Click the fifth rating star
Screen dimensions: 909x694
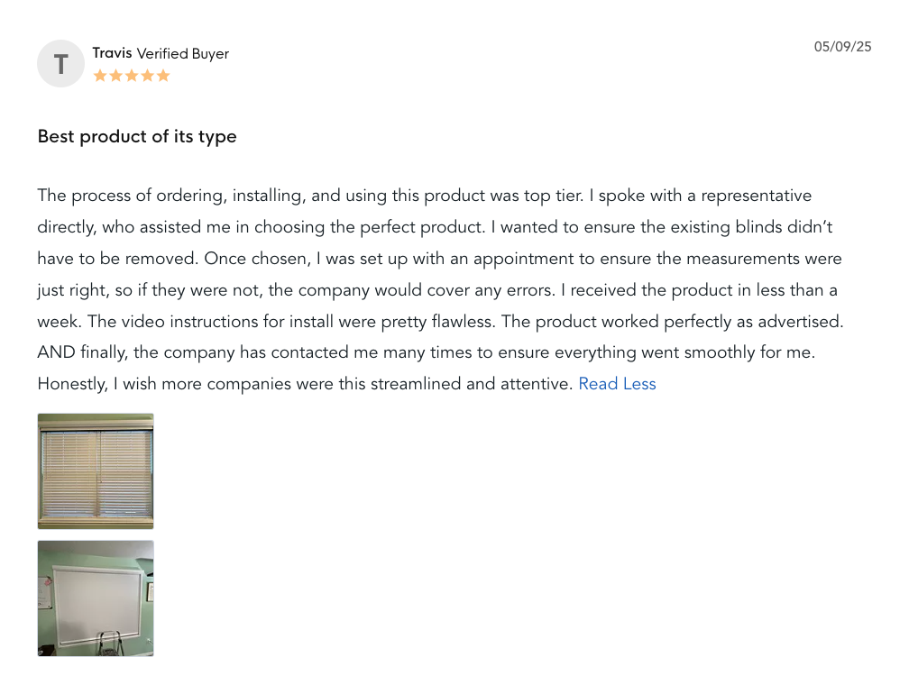pyautogui.click(x=163, y=76)
